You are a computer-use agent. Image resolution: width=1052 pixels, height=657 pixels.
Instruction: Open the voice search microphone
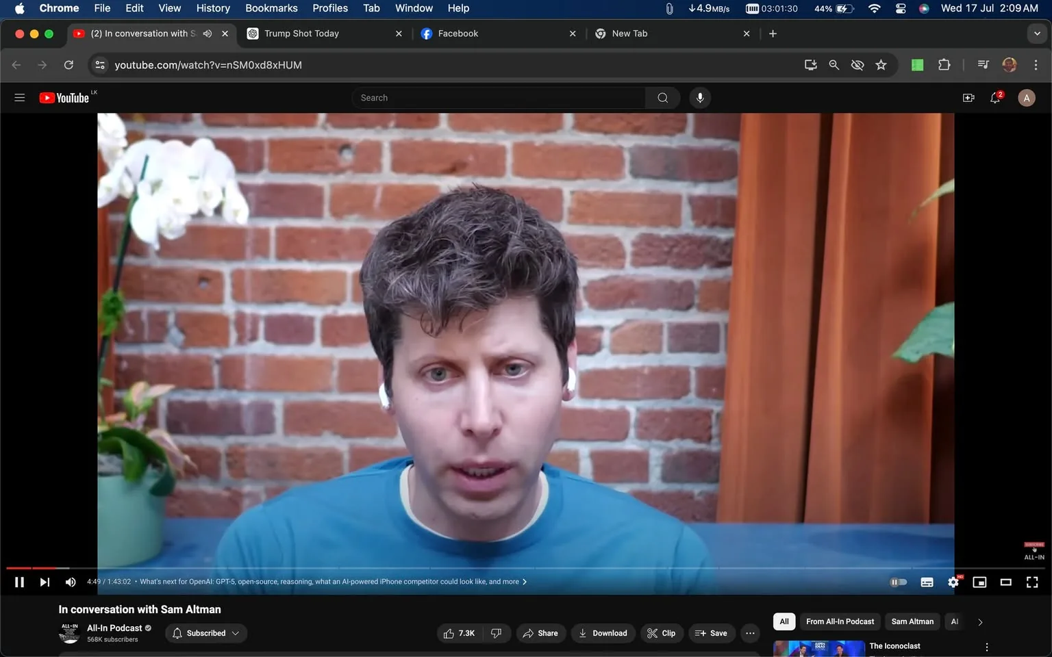click(x=699, y=97)
